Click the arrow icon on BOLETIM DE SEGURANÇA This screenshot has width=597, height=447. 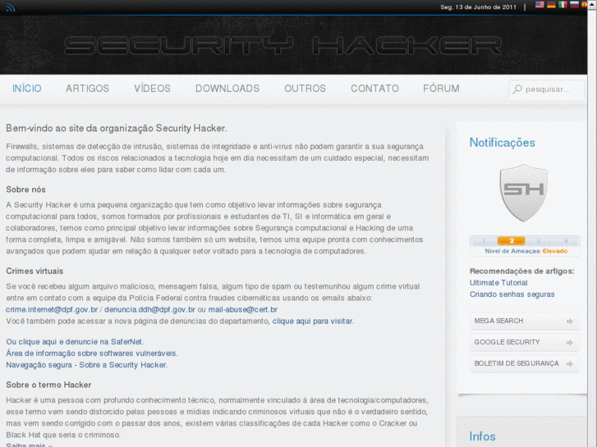(570, 364)
